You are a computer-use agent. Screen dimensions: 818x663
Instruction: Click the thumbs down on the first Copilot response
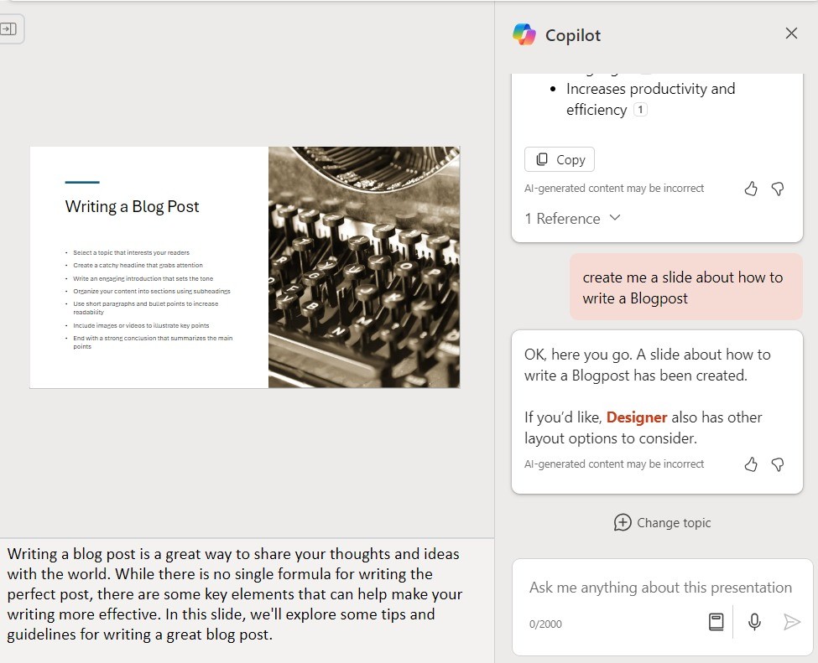point(778,189)
